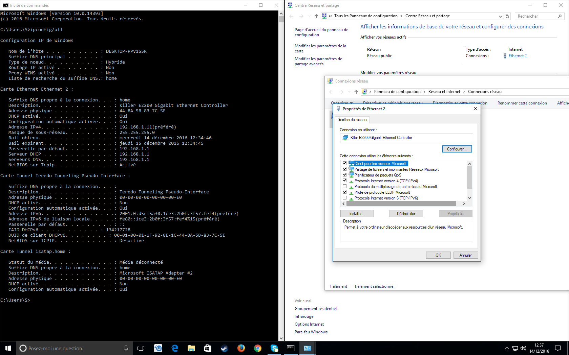Click the Task View icon
Screen dimensions: 569x355
[141, 348]
